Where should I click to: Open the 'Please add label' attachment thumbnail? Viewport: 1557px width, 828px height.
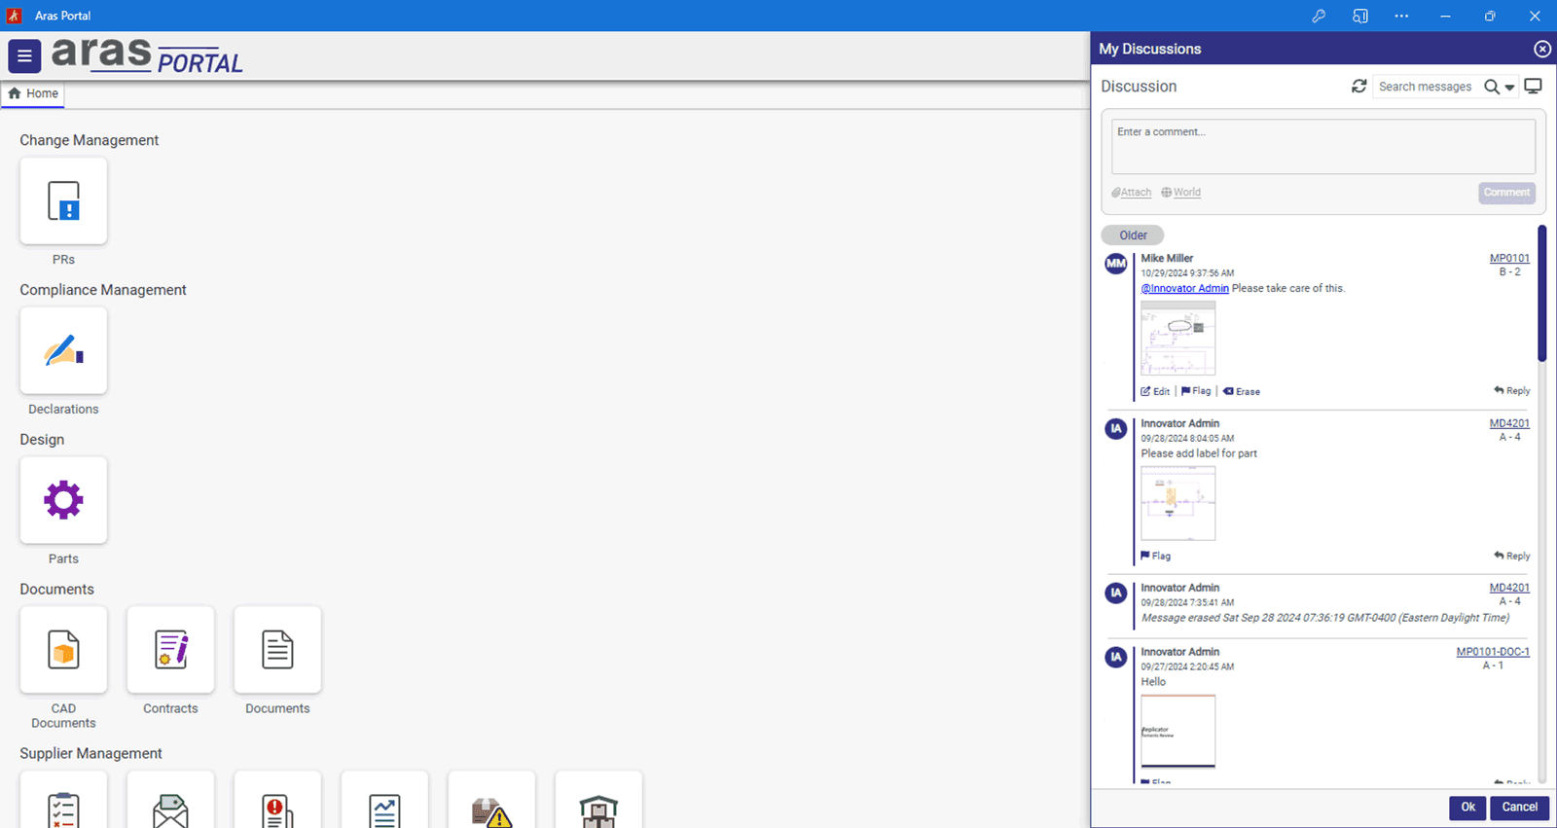1178,503
